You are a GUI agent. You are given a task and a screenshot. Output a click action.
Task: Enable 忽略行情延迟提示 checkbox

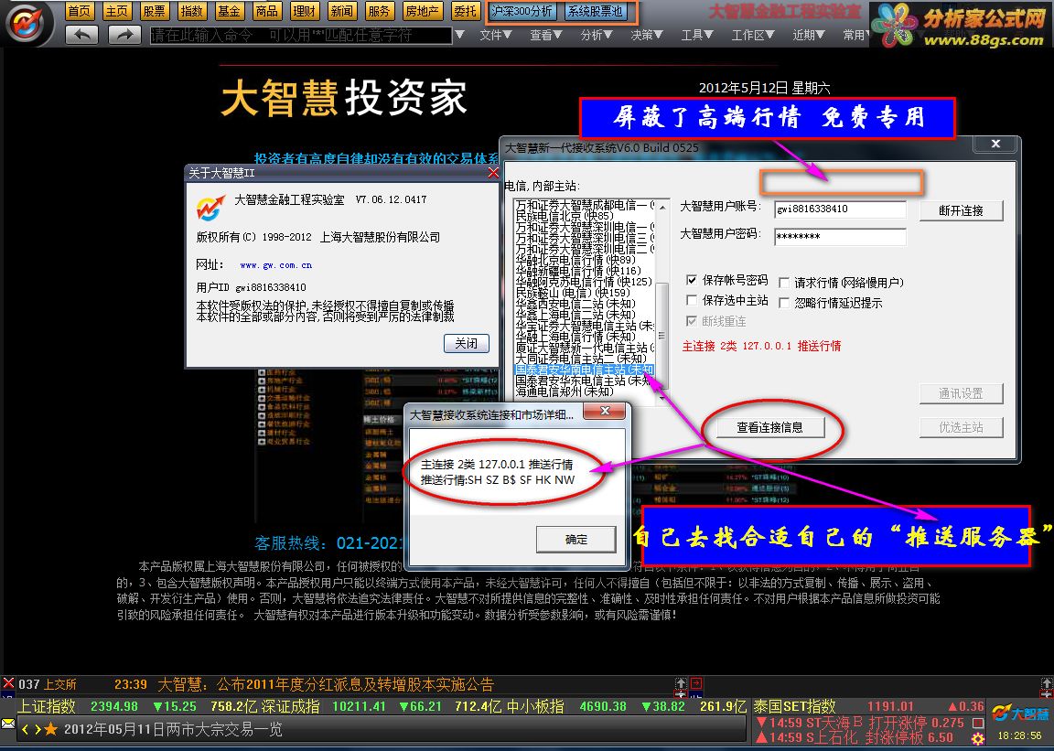(783, 303)
